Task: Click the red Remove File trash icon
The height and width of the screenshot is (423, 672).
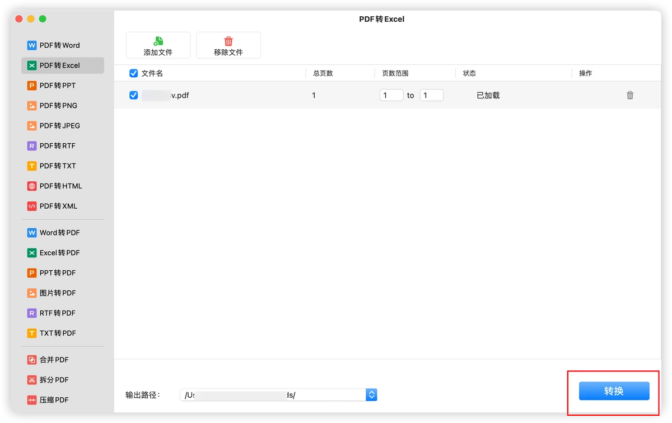Action: 228,41
